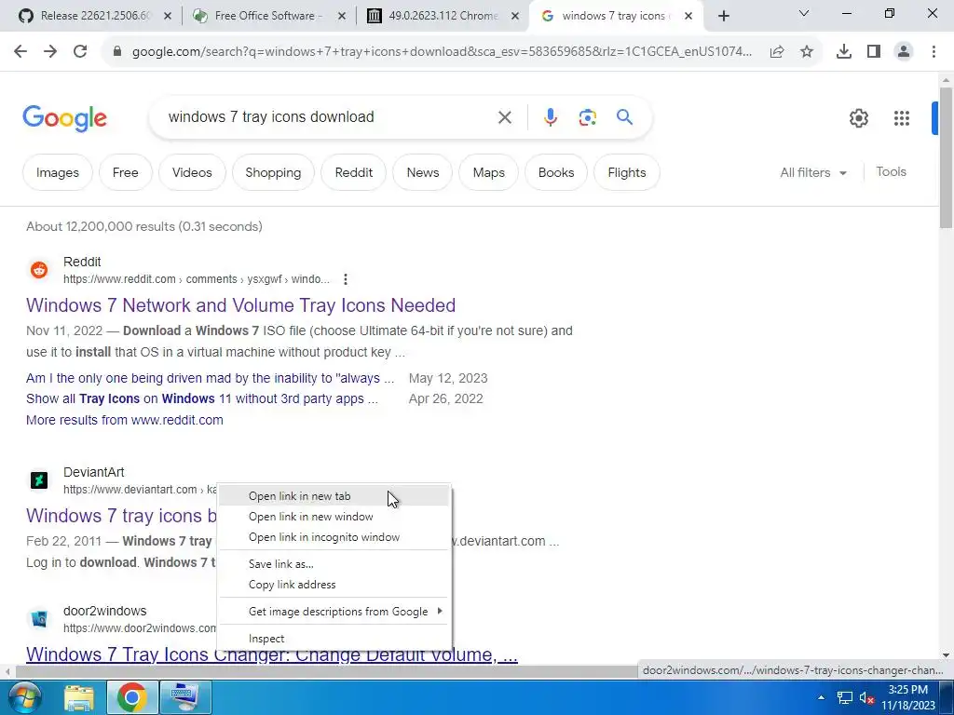Open the on-screen keyboard taskbar app
This screenshot has height=715, width=954.
click(185, 697)
